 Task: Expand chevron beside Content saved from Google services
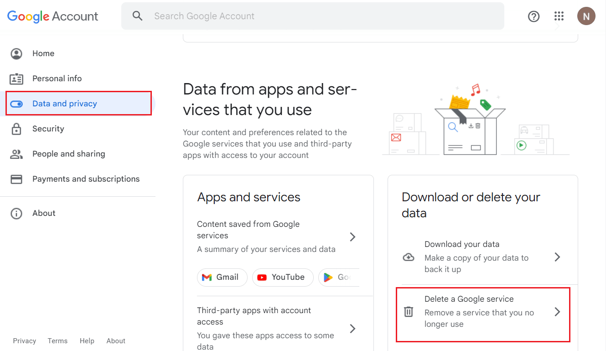(x=352, y=237)
